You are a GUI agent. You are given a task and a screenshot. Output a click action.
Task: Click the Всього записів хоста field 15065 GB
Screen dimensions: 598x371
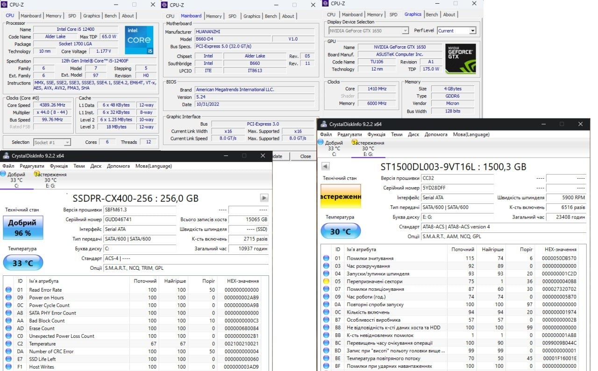(249, 219)
